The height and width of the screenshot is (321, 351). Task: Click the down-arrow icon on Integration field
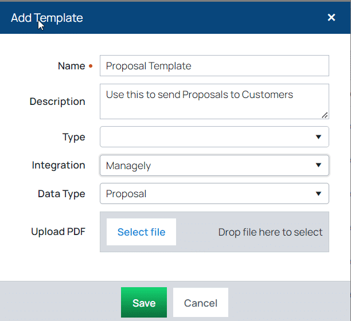pos(318,166)
